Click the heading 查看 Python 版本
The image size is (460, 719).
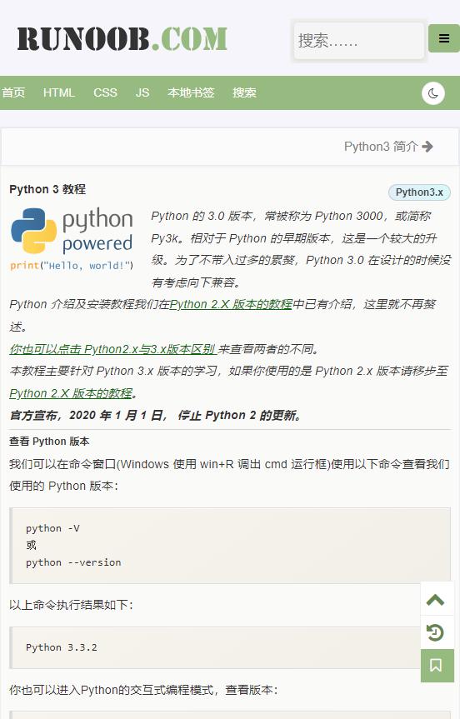49,442
